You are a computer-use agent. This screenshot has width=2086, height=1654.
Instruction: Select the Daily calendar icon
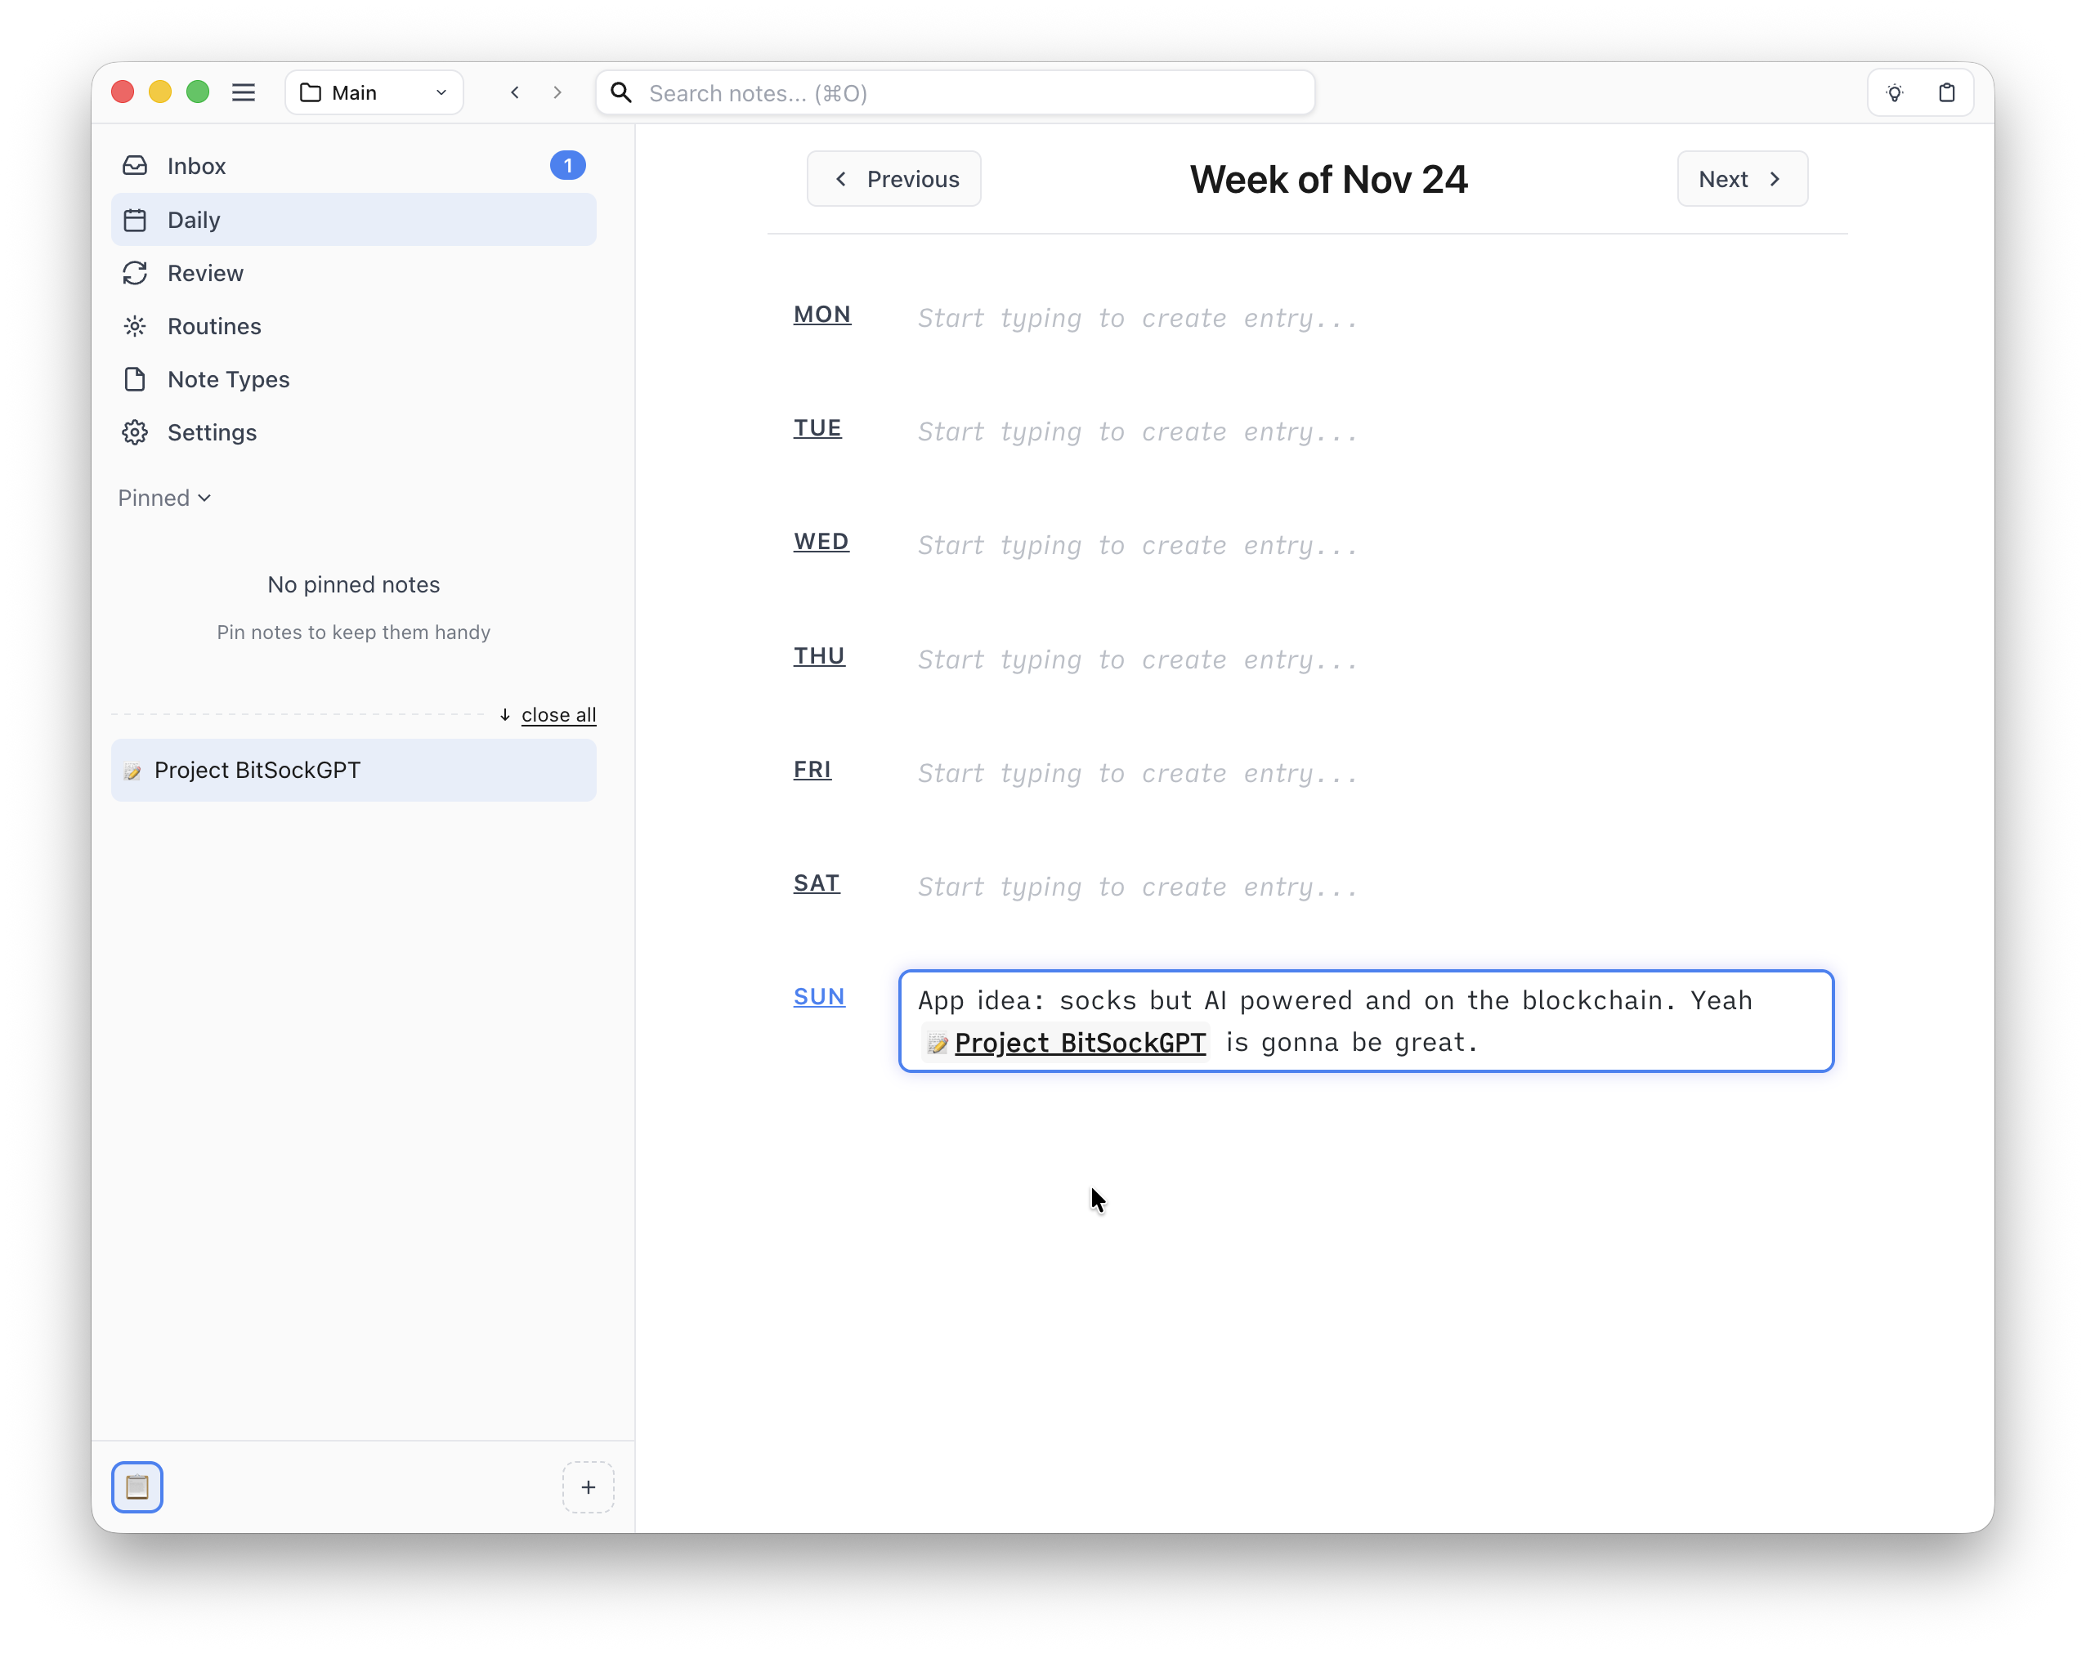click(136, 220)
